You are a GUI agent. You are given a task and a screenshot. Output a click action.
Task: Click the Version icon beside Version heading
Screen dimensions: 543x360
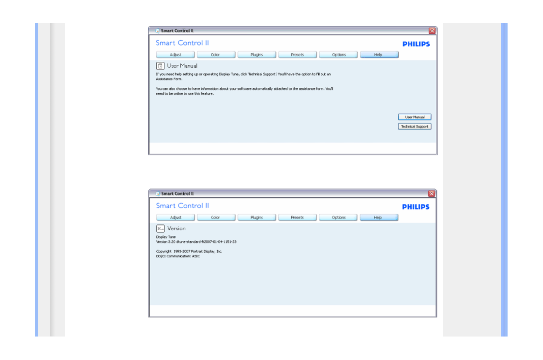(x=160, y=228)
